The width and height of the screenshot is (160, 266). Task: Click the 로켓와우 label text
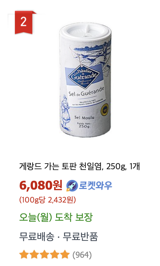pyautogui.click(x=95, y=185)
